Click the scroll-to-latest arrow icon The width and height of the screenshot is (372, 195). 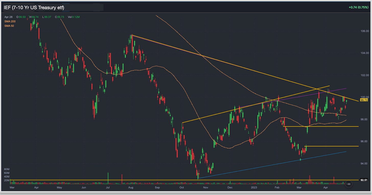coord(349,184)
